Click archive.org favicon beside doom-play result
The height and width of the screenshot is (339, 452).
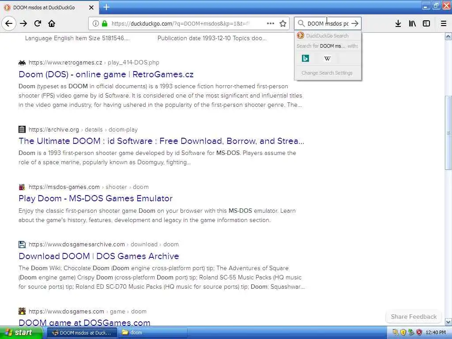click(x=22, y=129)
